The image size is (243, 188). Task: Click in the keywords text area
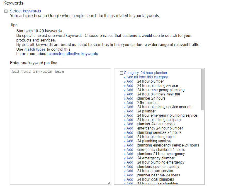coord(60,127)
